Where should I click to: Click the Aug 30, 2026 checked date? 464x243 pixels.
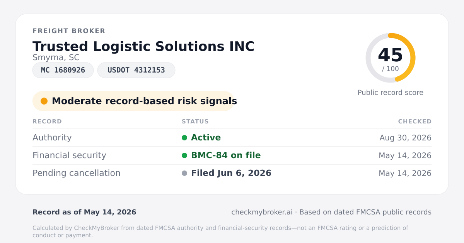pyautogui.click(x=405, y=138)
